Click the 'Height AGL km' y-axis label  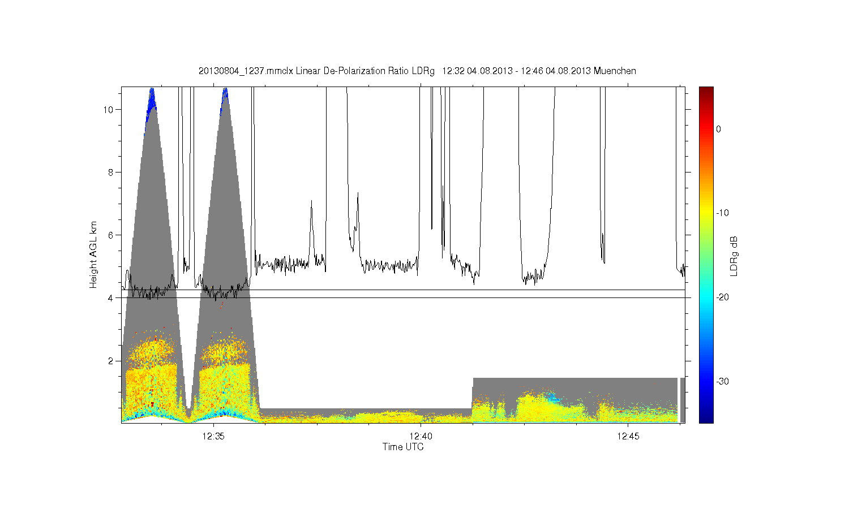point(93,255)
